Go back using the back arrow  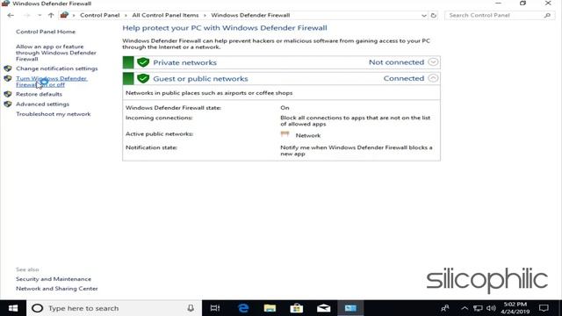pyautogui.click(x=11, y=16)
